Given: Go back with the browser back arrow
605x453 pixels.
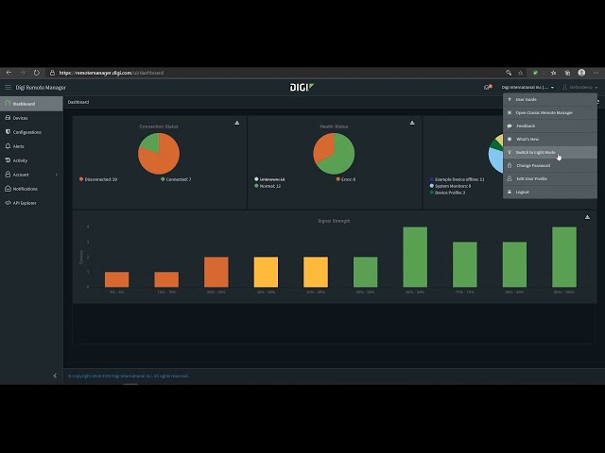Looking at the screenshot, I should 9,73.
